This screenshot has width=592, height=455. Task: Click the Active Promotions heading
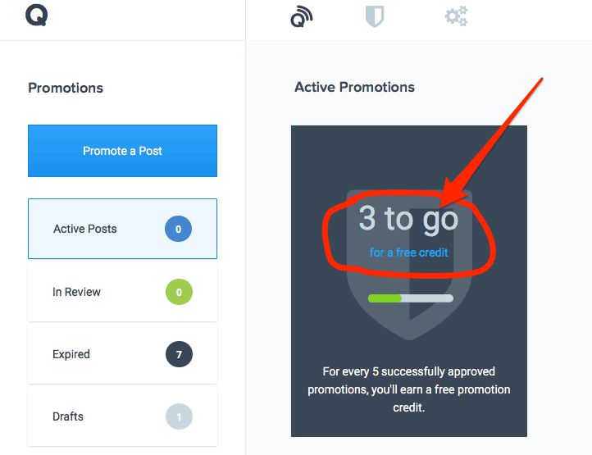pyautogui.click(x=354, y=87)
